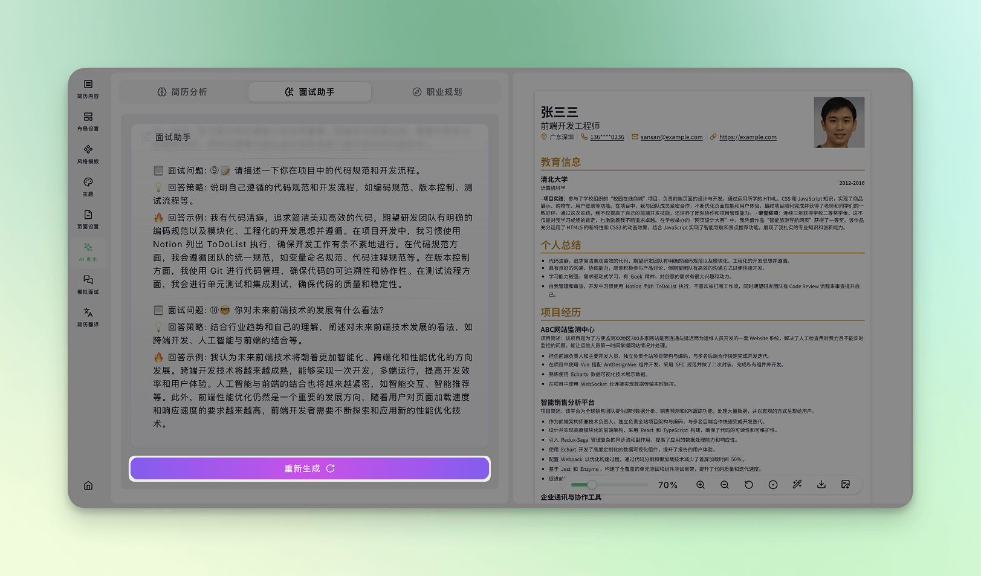Switch to the 简历分析 tab
The width and height of the screenshot is (981, 576).
183,92
